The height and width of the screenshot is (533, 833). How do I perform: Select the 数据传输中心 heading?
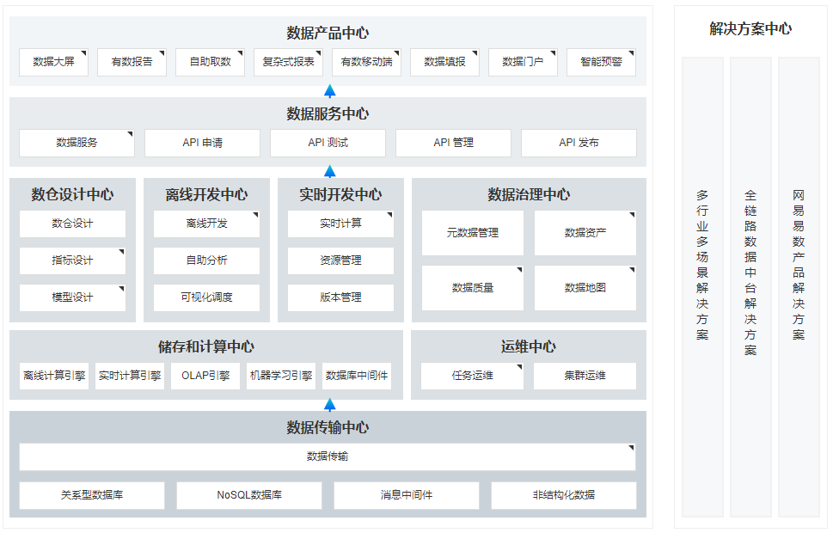[328, 428]
